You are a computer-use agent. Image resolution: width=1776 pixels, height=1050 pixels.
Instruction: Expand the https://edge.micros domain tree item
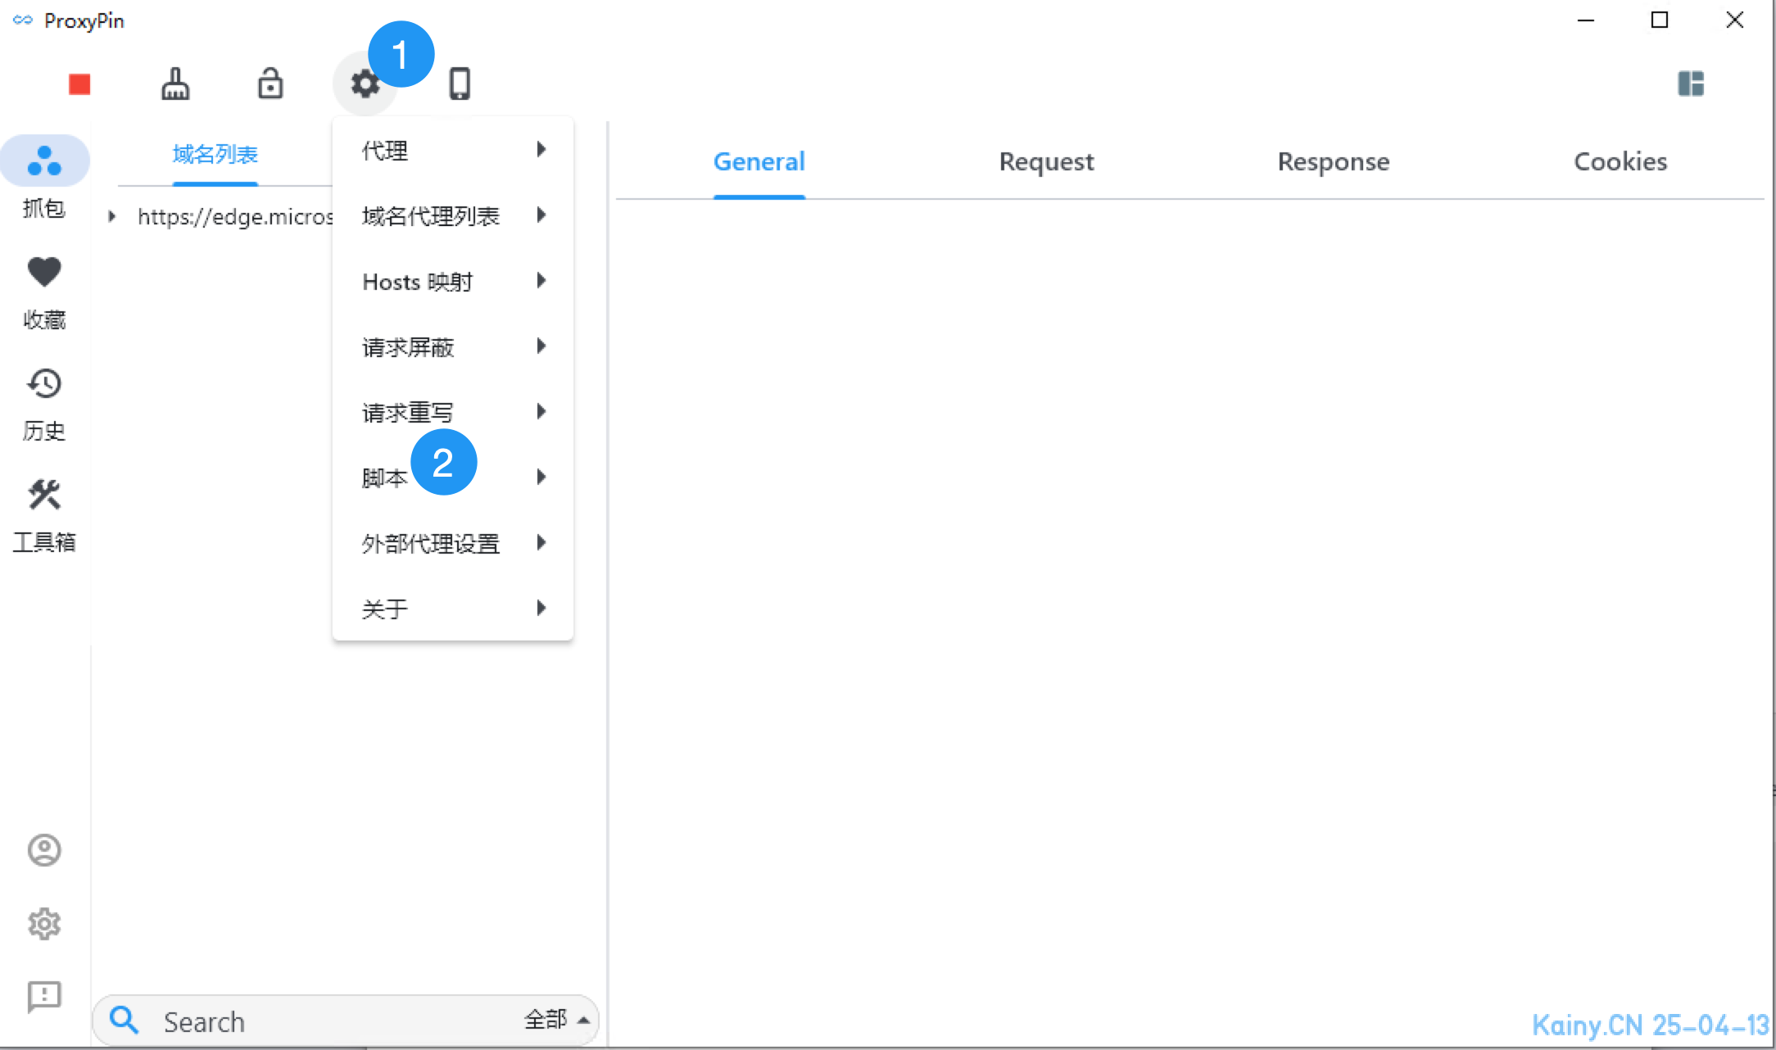point(112,216)
